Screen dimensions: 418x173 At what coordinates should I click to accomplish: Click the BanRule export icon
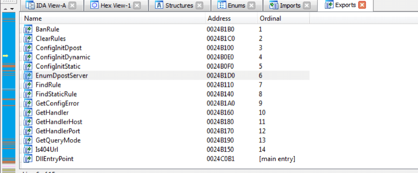[28, 29]
